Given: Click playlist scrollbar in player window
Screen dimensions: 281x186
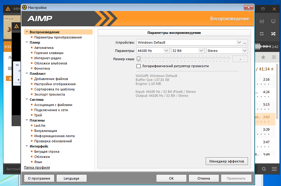Looking at the screenshot, I should (277, 91).
